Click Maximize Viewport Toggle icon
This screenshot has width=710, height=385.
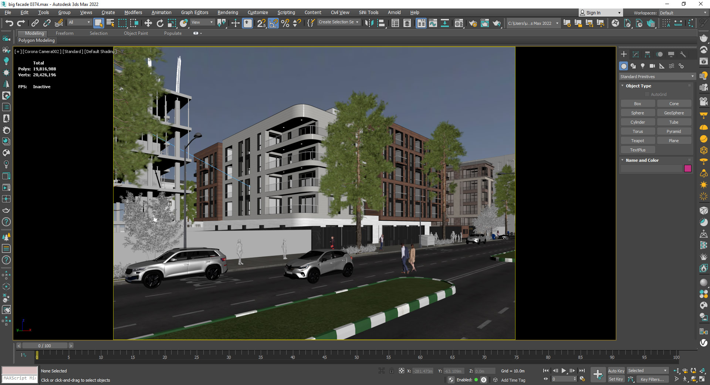point(701,379)
